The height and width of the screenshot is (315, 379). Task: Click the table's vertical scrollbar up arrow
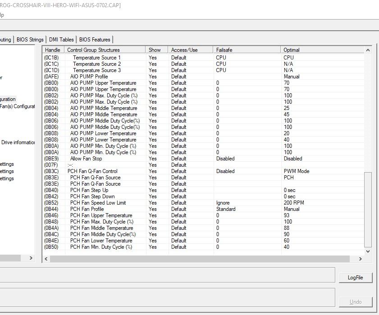point(368,50)
